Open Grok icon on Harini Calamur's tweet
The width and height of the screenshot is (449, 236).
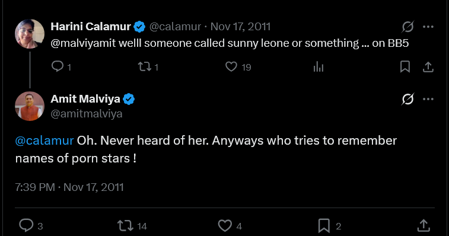coord(407,27)
